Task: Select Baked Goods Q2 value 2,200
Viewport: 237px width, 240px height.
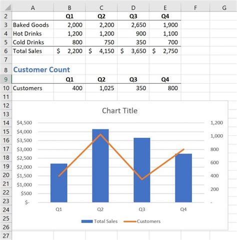Action: pyautogui.click(x=101, y=25)
